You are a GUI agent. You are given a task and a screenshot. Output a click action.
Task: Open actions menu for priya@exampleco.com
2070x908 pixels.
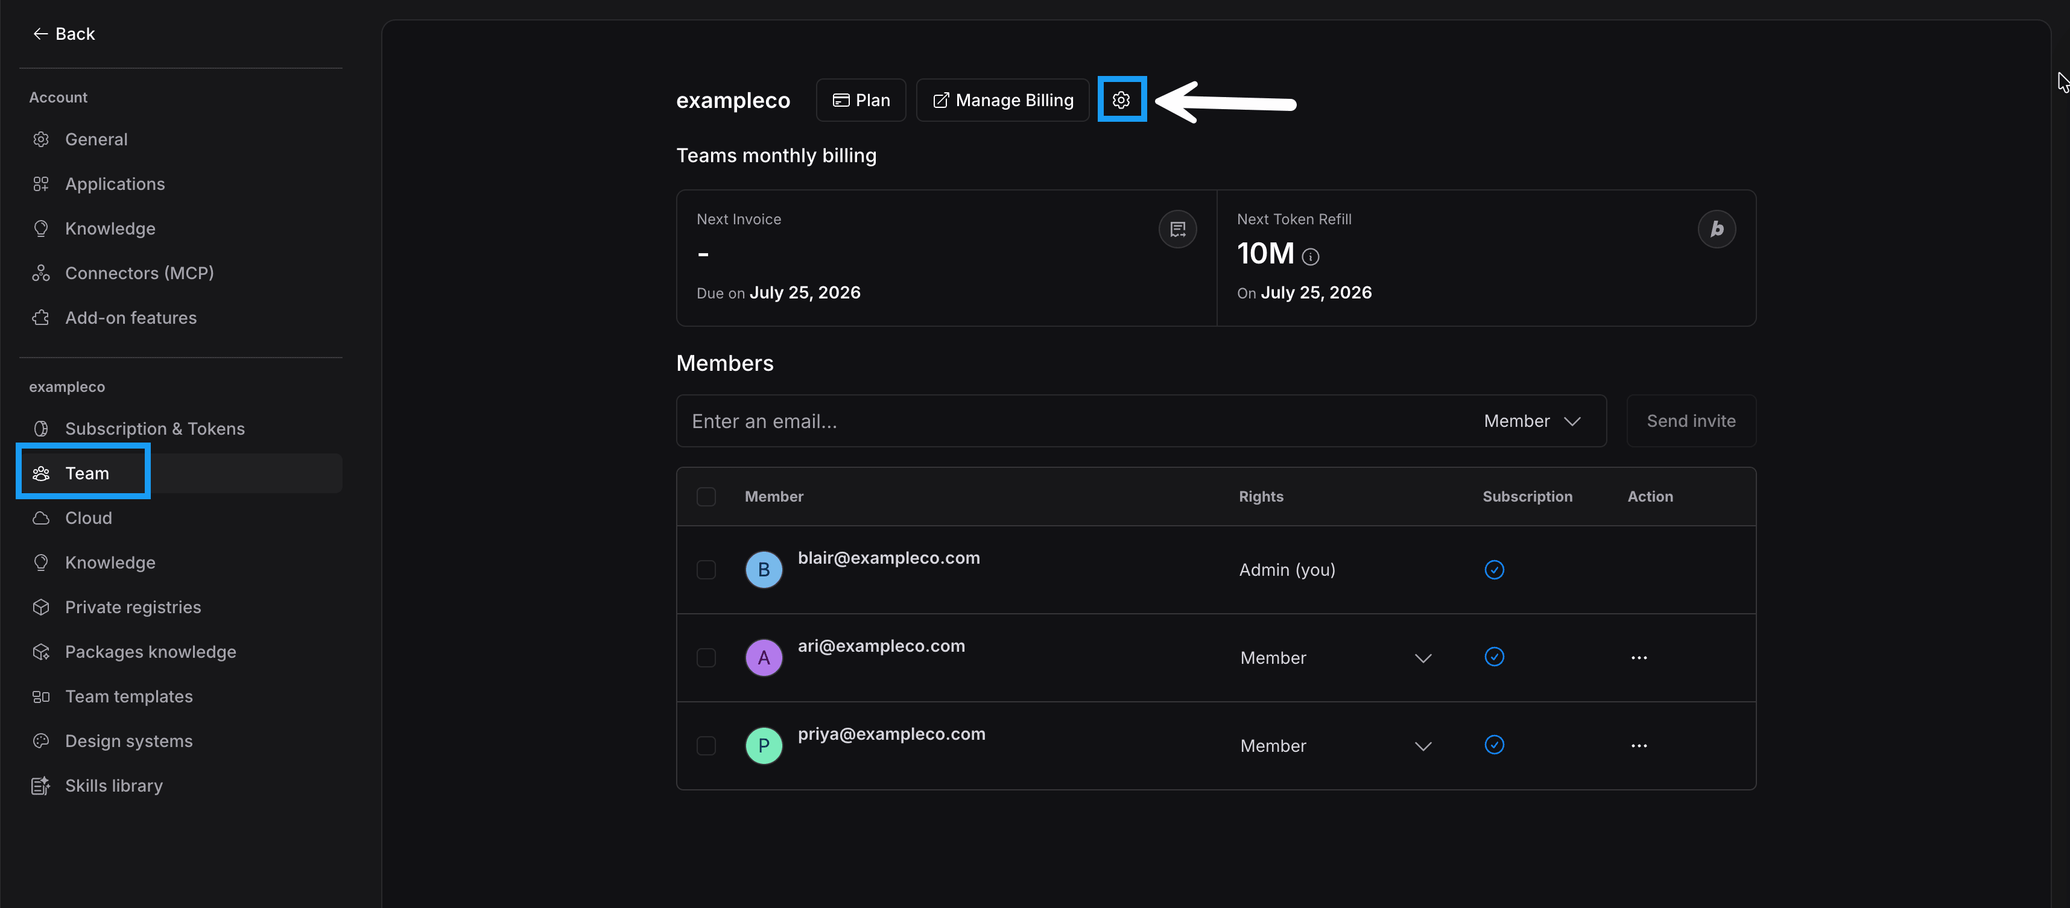(1639, 746)
